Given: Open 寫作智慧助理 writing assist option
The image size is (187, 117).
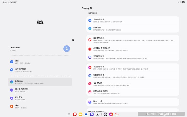Looking at the screenshot, I should [x=132, y=21].
